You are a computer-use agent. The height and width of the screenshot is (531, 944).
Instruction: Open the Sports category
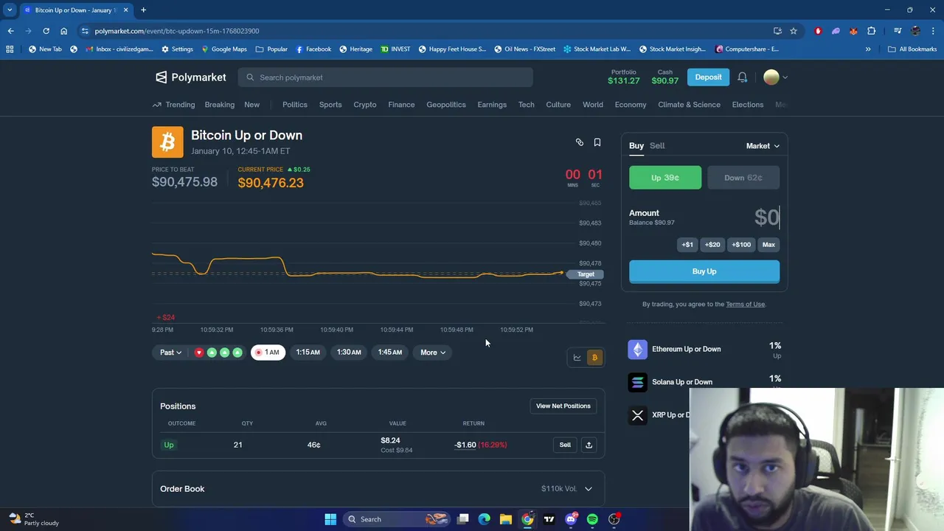(x=330, y=105)
